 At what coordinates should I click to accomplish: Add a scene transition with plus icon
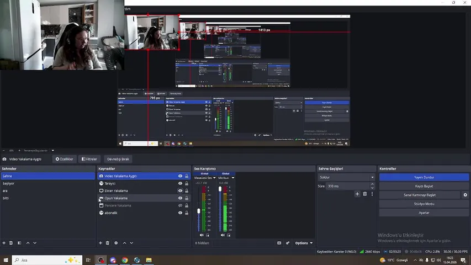[x=357, y=194]
